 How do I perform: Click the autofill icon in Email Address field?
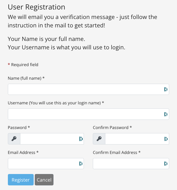pos(81,163)
